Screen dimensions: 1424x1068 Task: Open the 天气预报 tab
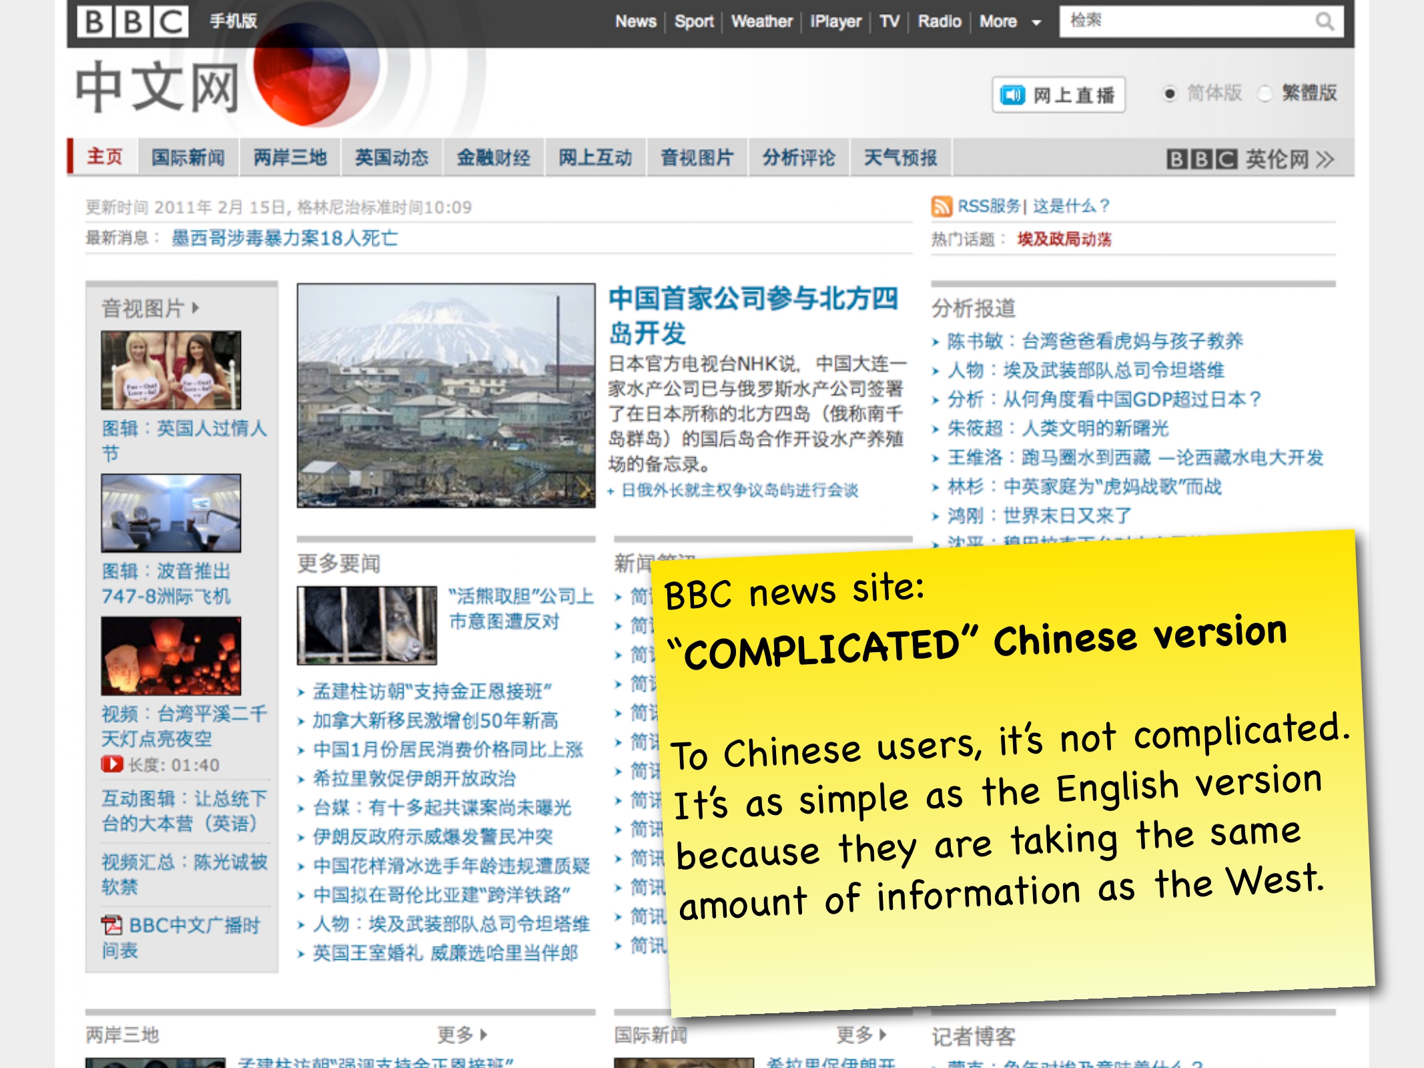pos(901,158)
